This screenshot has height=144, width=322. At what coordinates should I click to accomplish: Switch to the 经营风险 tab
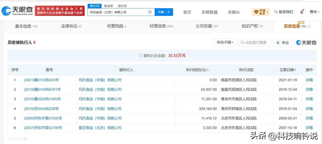tap(116, 26)
